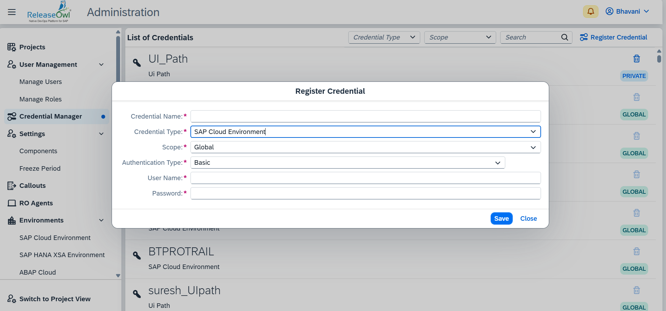This screenshot has width=666, height=311.
Task: Click the RO Agents menu label
Action: (36, 203)
